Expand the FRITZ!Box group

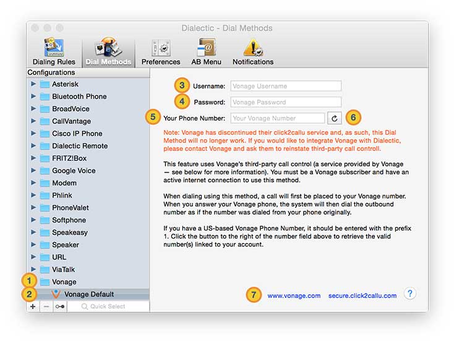pos(33,158)
